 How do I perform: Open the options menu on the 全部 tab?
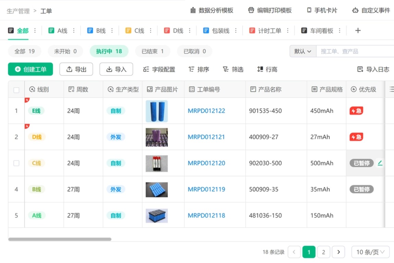point(35,30)
